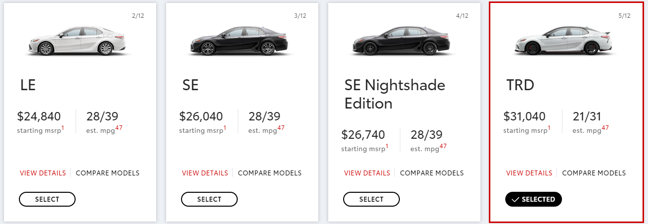Select the SE trim
This screenshot has width=648, height=224.
(x=209, y=199)
